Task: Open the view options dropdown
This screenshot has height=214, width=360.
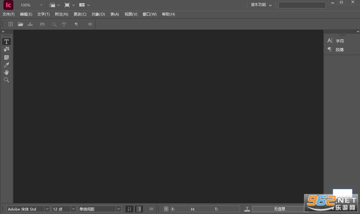Action: [55, 5]
